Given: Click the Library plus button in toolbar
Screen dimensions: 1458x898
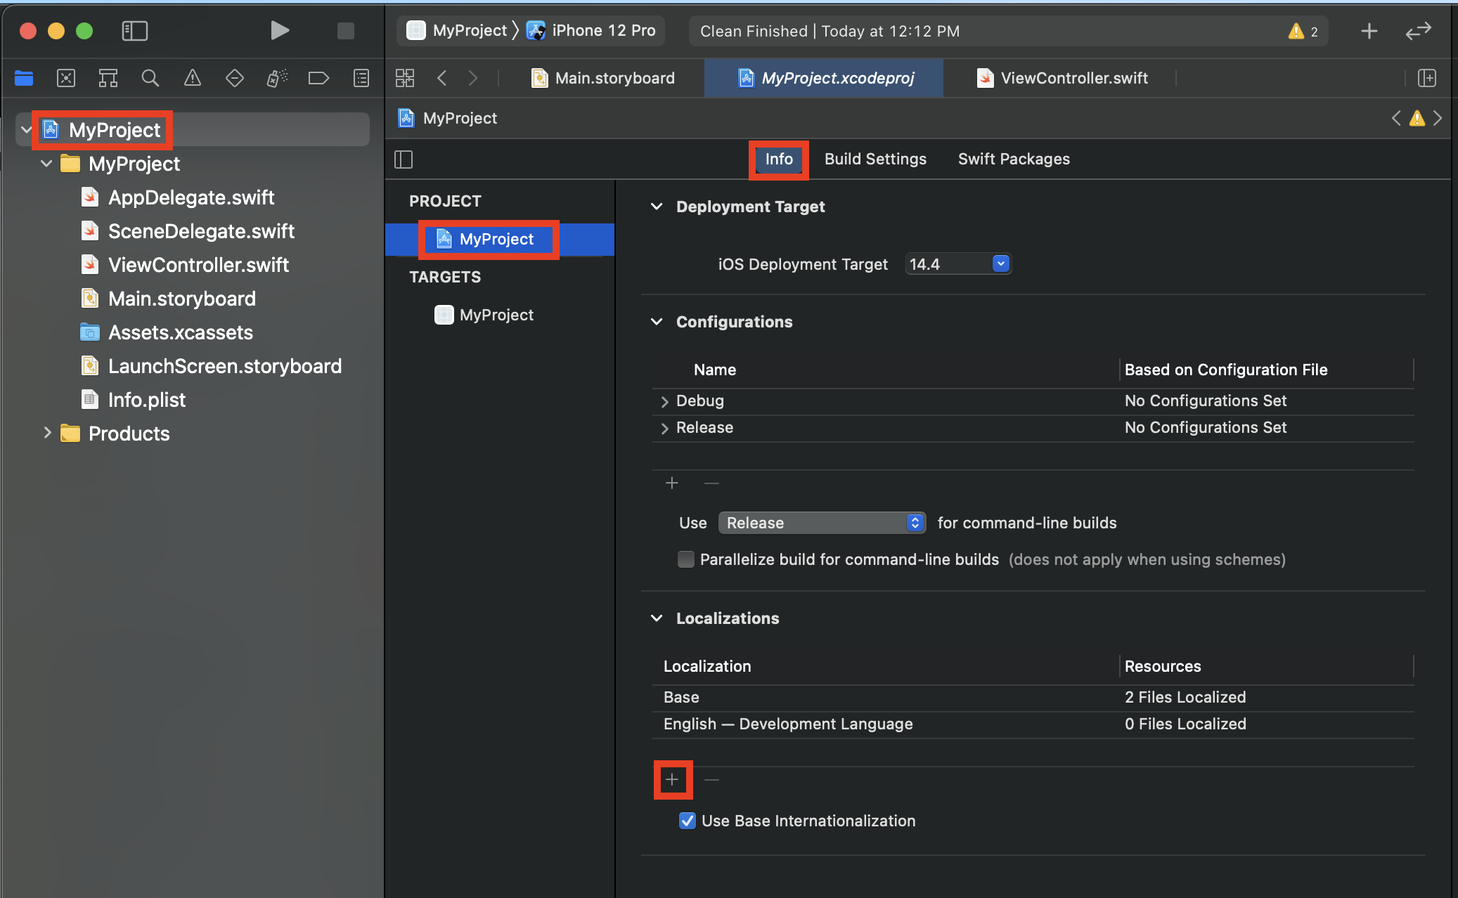Looking at the screenshot, I should point(1369,31).
